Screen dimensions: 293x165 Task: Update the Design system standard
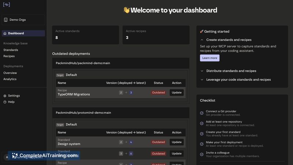[177, 142]
